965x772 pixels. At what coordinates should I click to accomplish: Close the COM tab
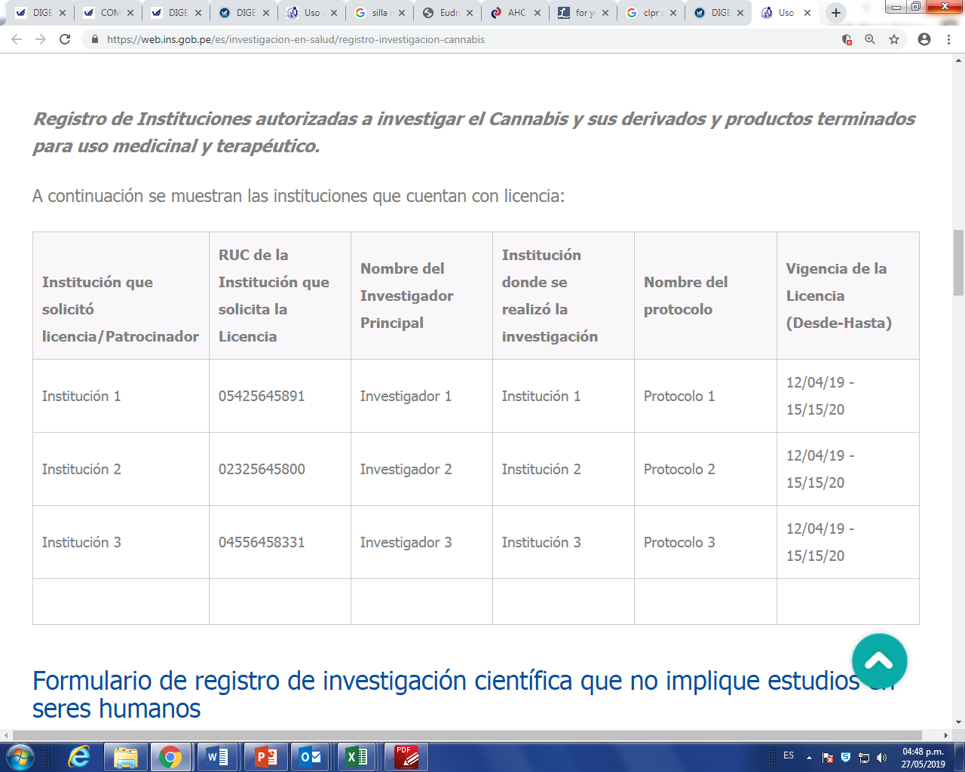click(x=130, y=13)
